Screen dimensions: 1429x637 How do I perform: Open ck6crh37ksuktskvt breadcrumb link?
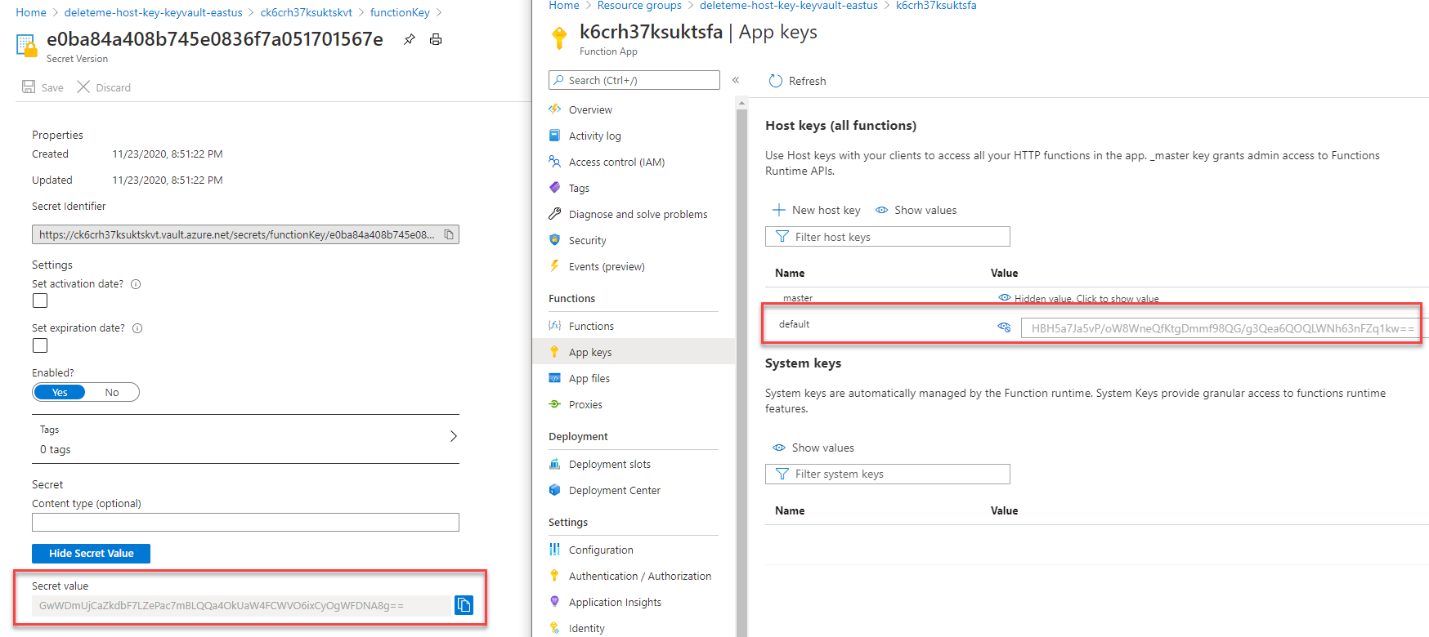[306, 12]
